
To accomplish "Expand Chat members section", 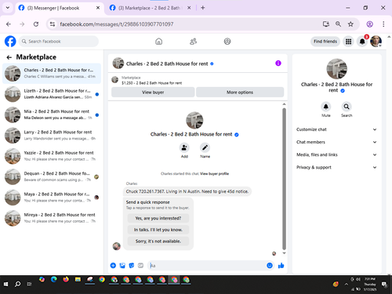I will (336, 142).
